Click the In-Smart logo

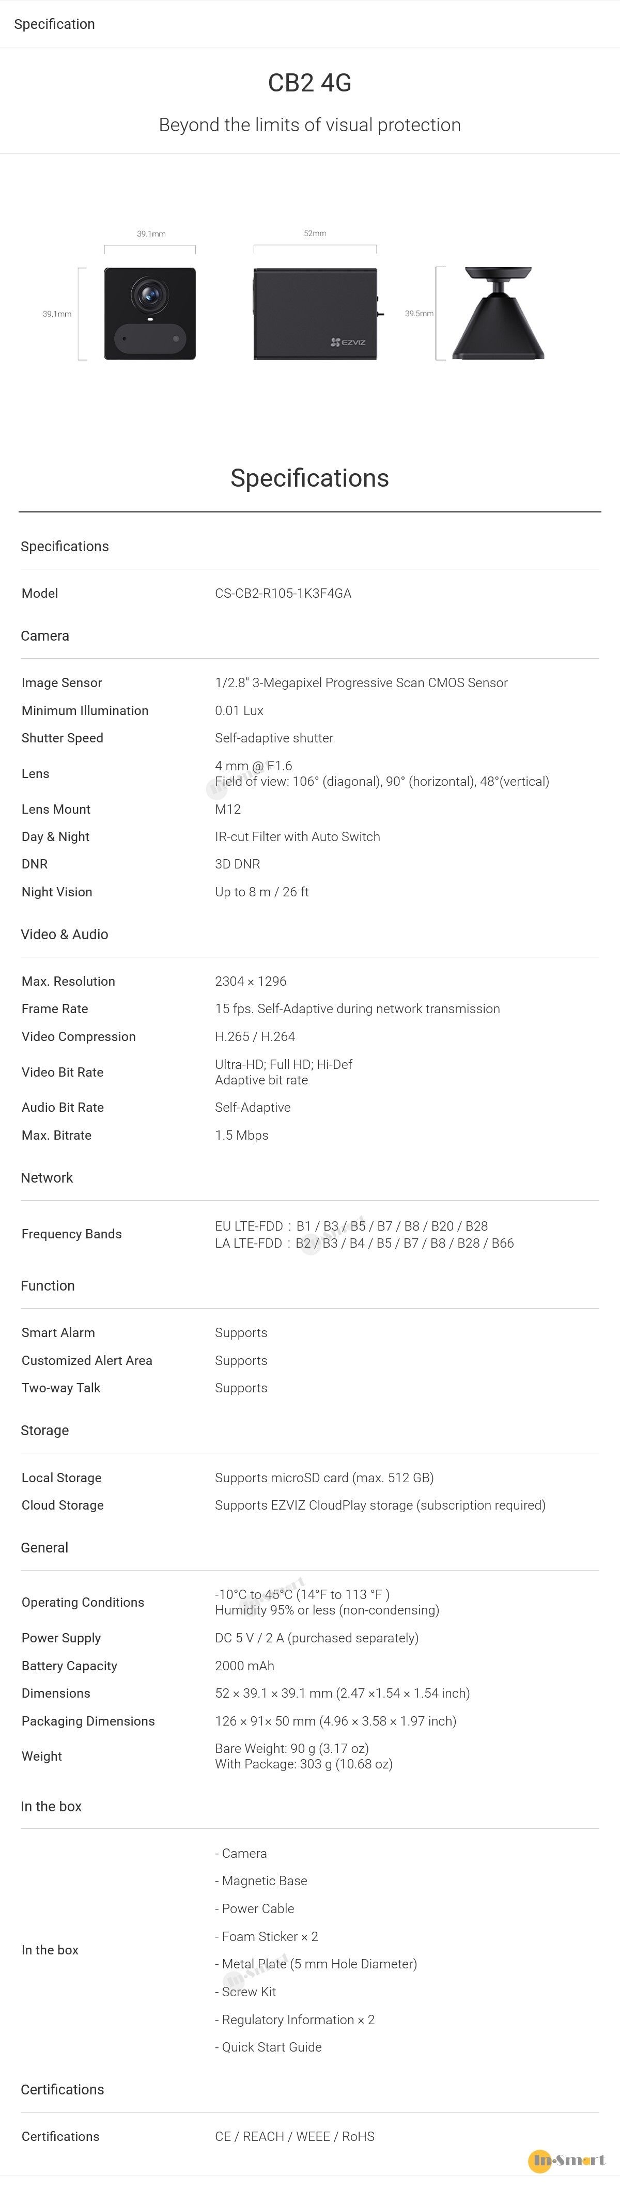[566, 2160]
